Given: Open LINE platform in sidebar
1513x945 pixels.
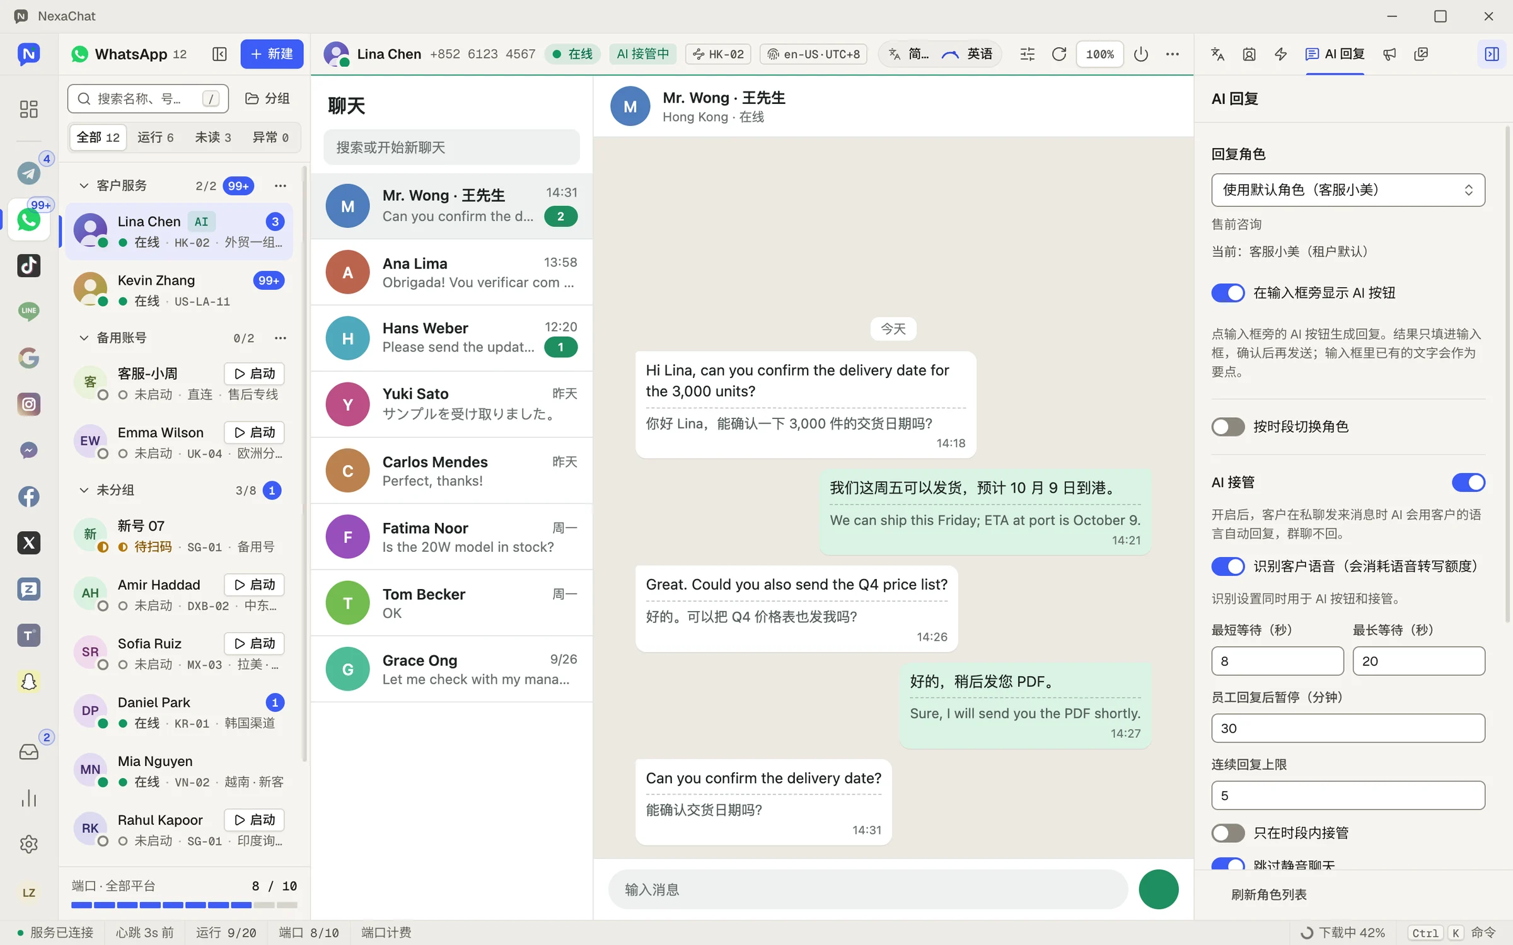Looking at the screenshot, I should tap(29, 311).
